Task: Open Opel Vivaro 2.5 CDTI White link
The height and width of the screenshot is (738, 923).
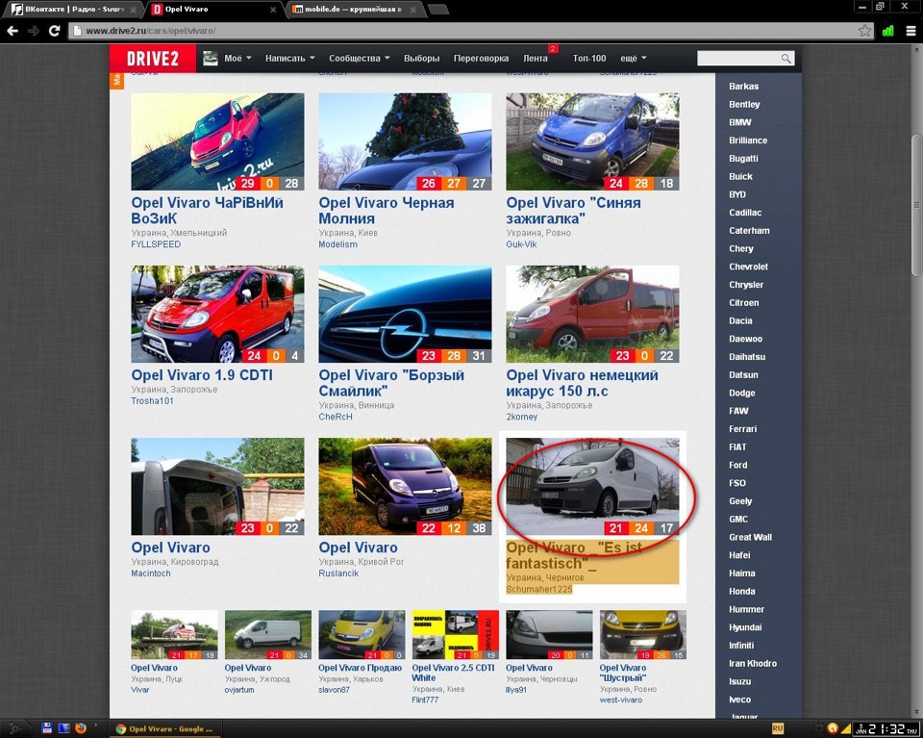Action: click(x=453, y=673)
